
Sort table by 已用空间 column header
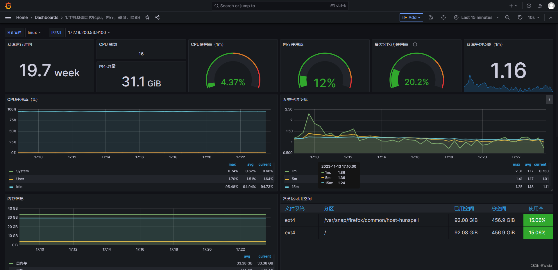coord(464,209)
